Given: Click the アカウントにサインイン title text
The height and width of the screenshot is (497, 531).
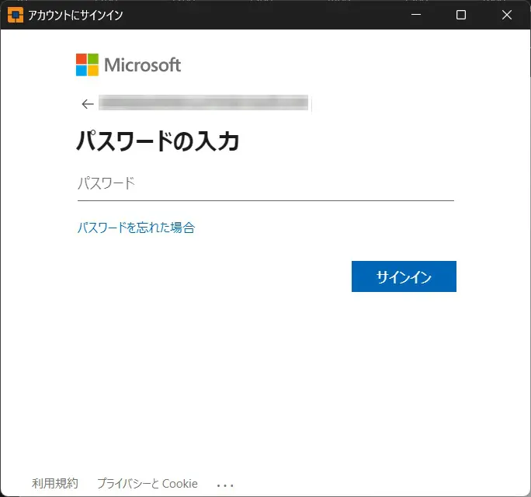Looking at the screenshot, I should (75, 15).
